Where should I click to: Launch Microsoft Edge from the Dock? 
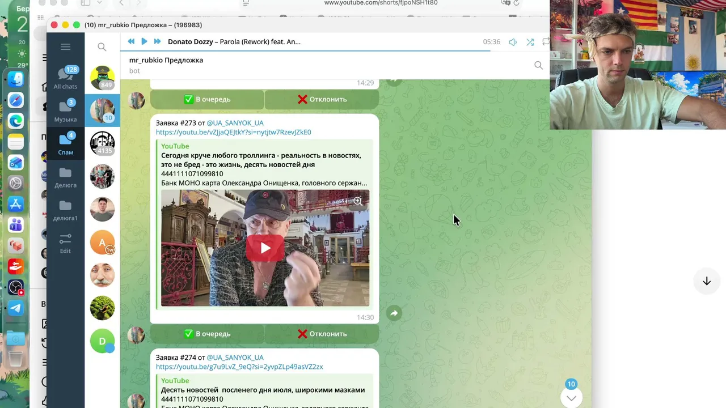16,121
